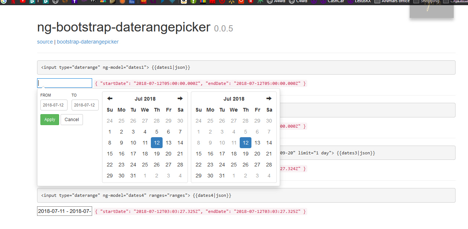
Task: Select July 20 in the left calendar
Action: tap(168, 154)
